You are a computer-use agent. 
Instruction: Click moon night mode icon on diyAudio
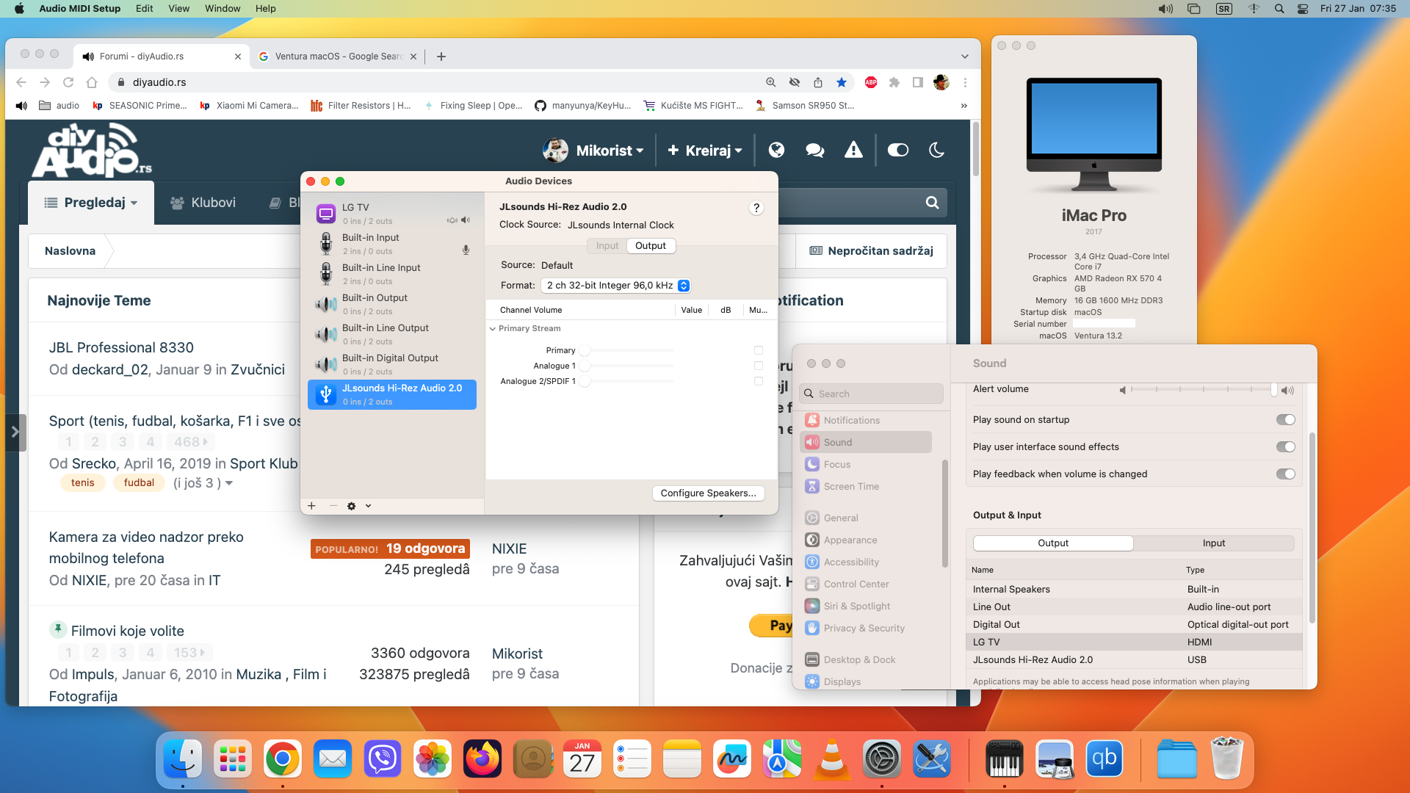[x=936, y=150]
